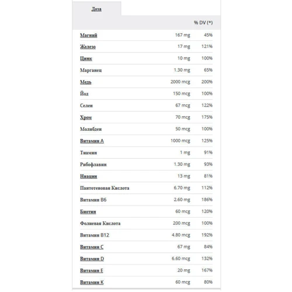Select the Фолиевая Кислота row label

[x=100, y=223]
